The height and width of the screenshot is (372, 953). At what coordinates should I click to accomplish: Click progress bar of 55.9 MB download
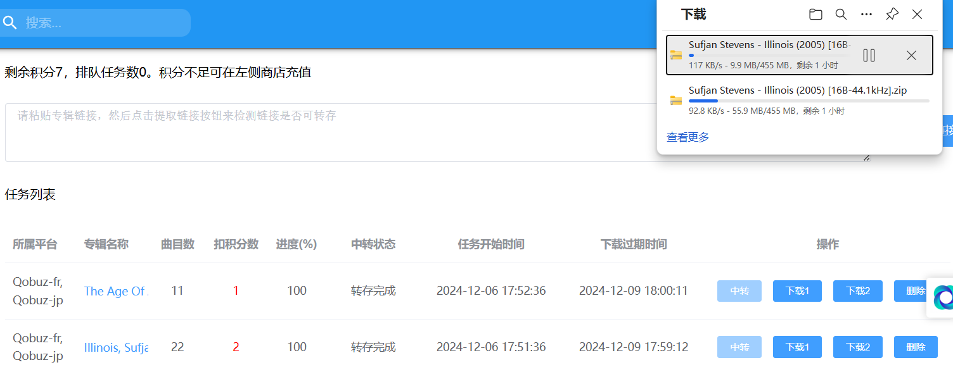click(x=809, y=101)
